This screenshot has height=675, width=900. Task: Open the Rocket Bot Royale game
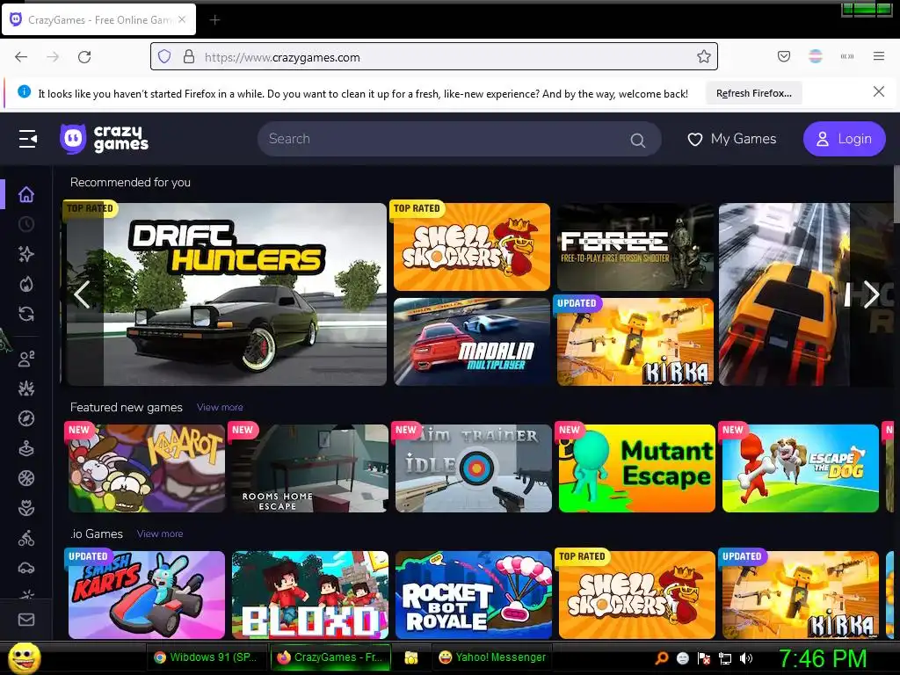pos(474,595)
